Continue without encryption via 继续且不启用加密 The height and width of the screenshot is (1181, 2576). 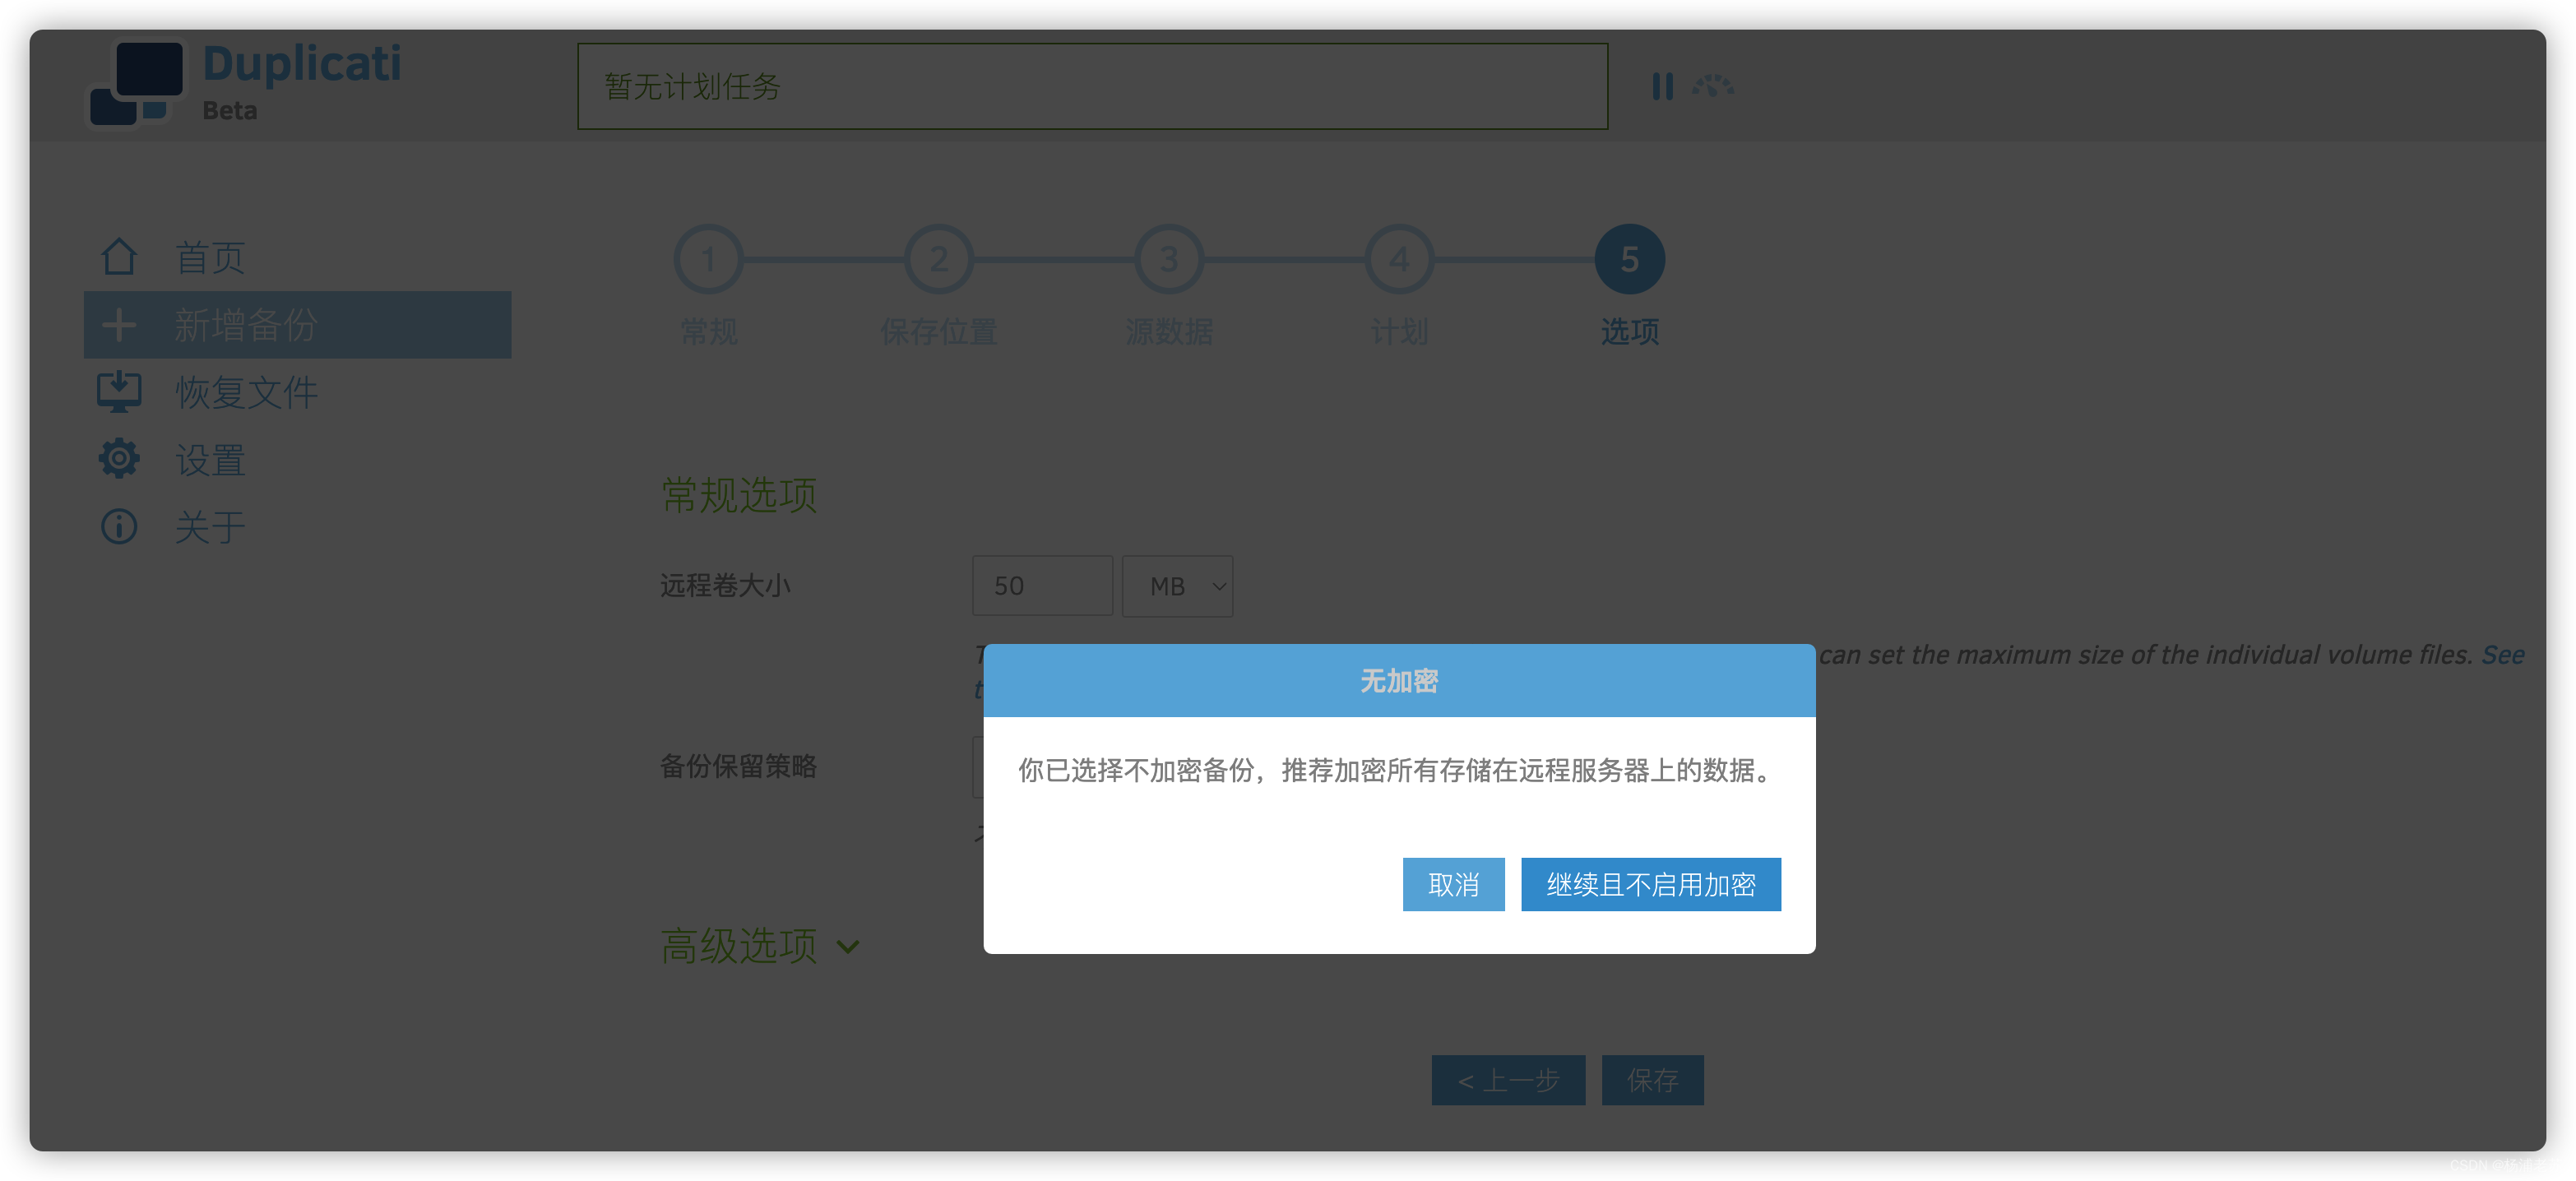[1650, 884]
